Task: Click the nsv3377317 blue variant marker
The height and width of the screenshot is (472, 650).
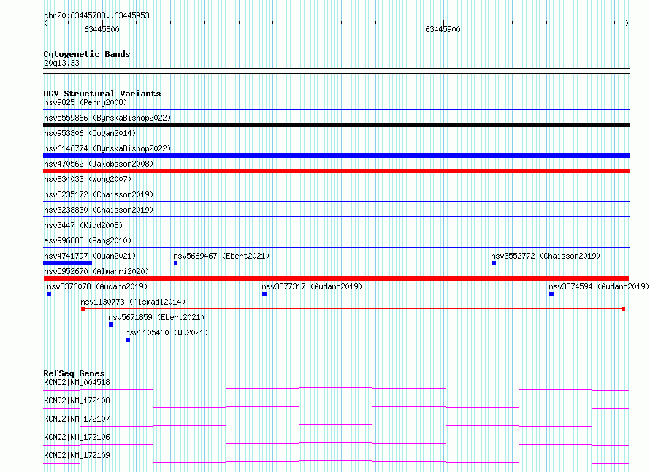Action: coord(264,294)
